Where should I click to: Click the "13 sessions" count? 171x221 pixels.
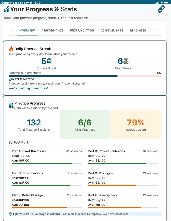pyautogui.click(x=150, y=173)
